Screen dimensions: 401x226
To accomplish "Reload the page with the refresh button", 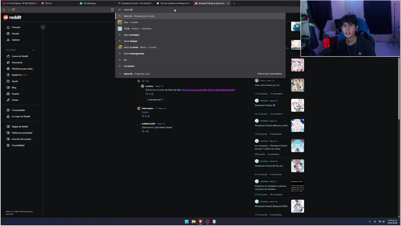I will pyautogui.click(x=13, y=9).
